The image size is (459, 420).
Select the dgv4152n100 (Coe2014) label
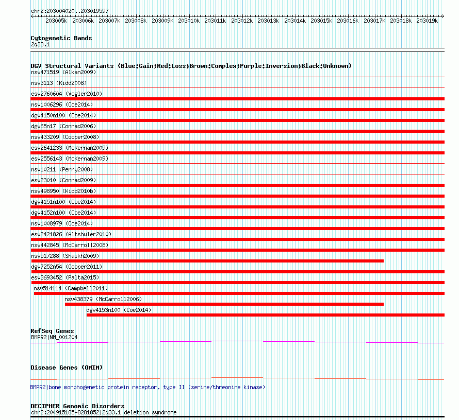[63, 213]
